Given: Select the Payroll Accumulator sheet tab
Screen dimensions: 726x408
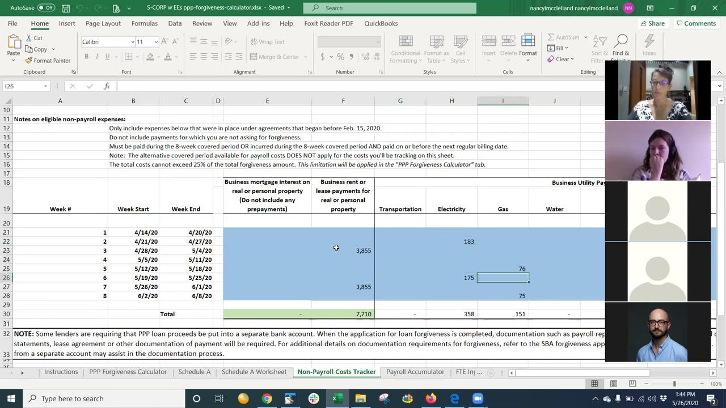Looking at the screenshot, I should coord(415,372).
